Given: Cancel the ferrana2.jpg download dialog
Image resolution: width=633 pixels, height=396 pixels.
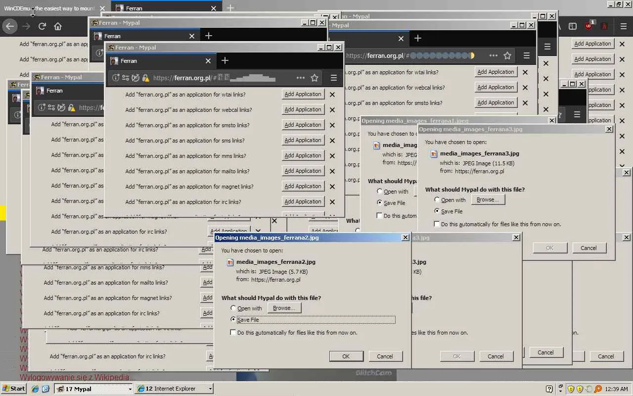Looking at the screenshot, I should pyautogui.click(x=385, y=356).
